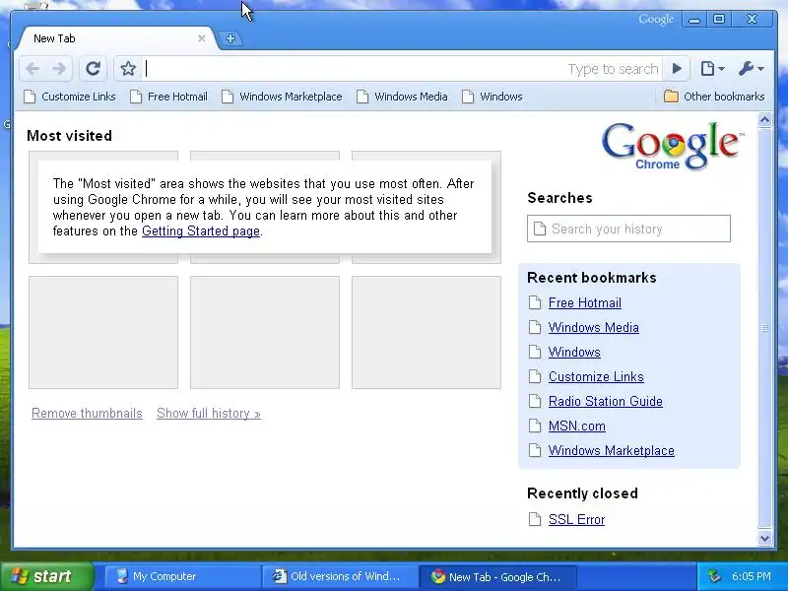Click the Search your history field
This screenshot has height=591, width=788.
(x=628, y=229)
